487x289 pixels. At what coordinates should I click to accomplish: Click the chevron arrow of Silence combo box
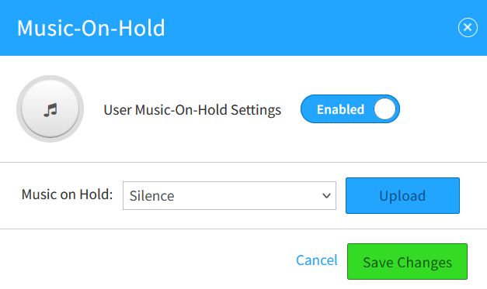[x=326, y=196]
